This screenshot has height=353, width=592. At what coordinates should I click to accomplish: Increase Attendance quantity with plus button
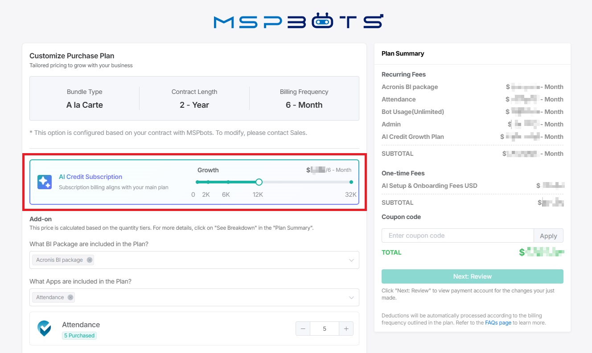point(346,329)
